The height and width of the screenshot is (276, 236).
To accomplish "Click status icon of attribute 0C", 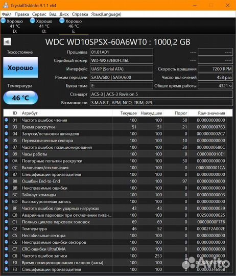I will pos(6,168).
